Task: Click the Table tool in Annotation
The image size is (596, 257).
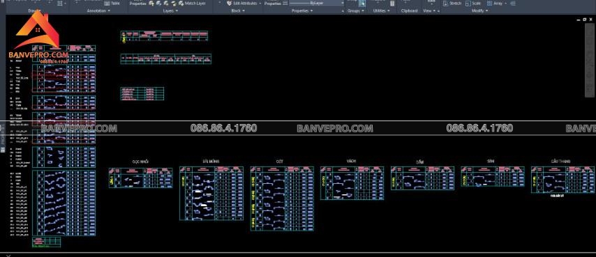Action: point(112,3)
